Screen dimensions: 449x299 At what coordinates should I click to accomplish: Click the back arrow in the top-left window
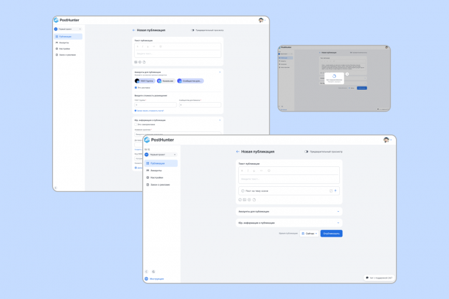(133, 30)
